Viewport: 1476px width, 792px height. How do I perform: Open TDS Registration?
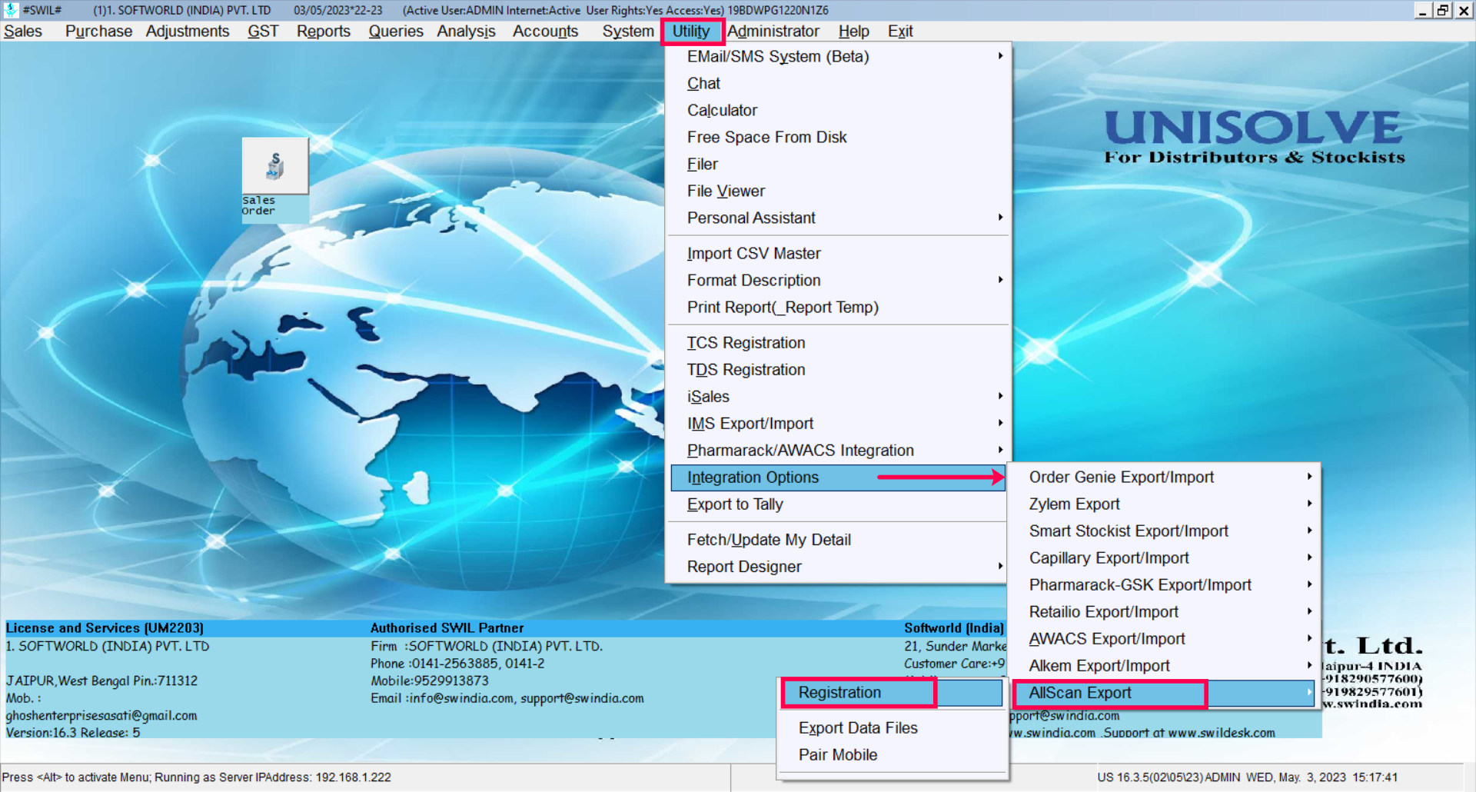(x=838, y=370)
